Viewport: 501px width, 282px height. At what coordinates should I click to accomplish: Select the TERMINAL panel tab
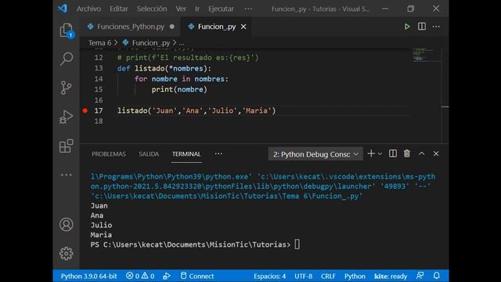[186, 154]
